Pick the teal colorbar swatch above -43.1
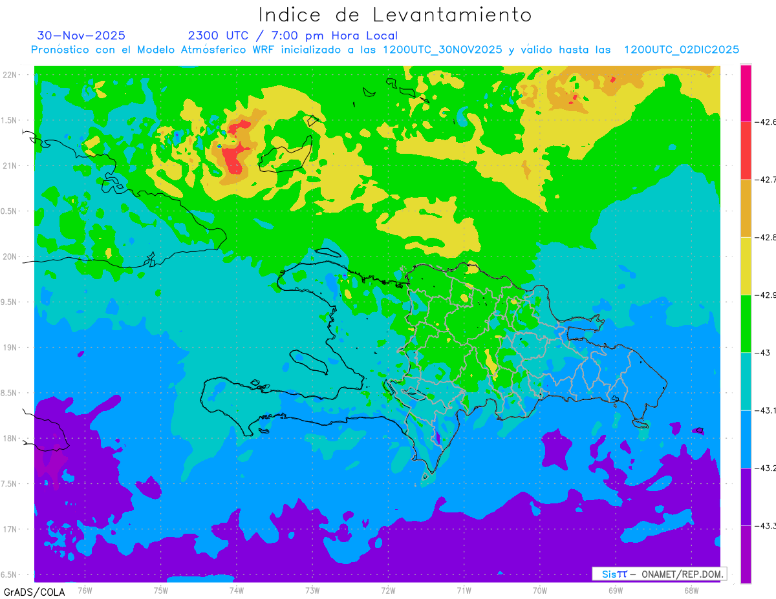Viewport: 776px width, 599px height. pyautogui.click(x=746, y=381)
